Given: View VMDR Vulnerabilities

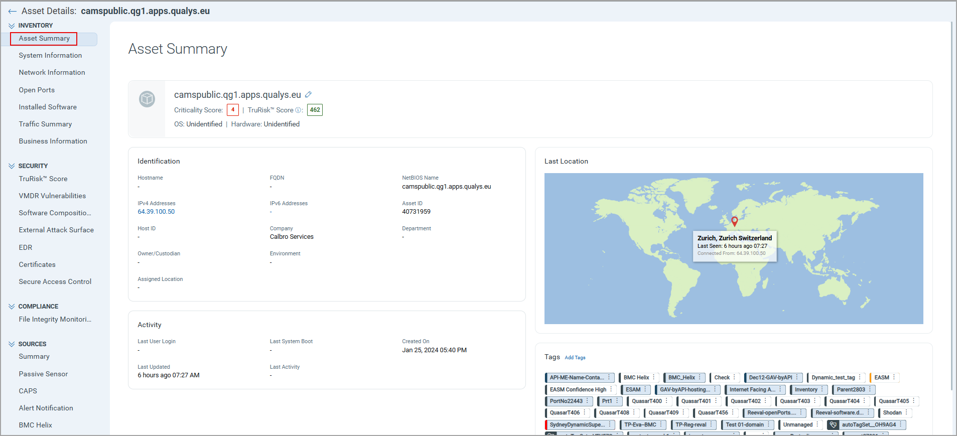Looking at the screenshot, I should (52, 196).
